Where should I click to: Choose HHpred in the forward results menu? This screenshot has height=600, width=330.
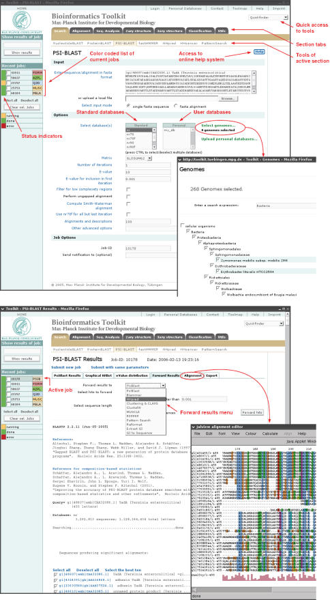[x=145, y=399]
